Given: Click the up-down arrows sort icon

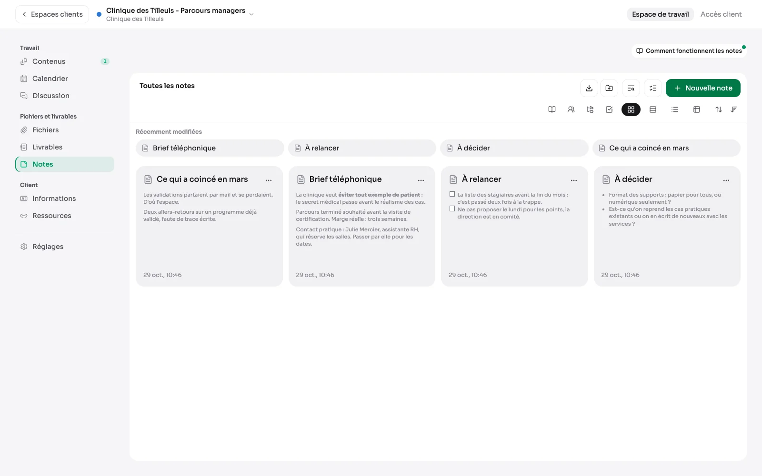Looking at the screenshot, I should tap(719, 109).
